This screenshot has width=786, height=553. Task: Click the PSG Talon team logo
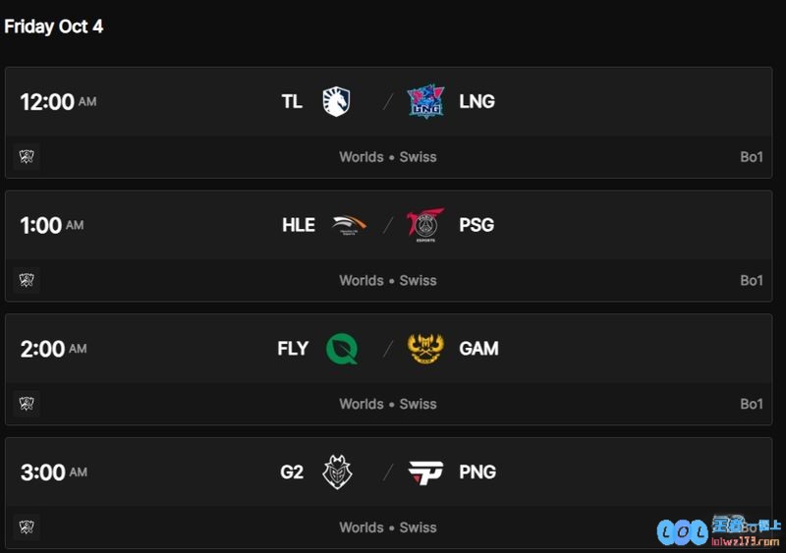[425, 225]
